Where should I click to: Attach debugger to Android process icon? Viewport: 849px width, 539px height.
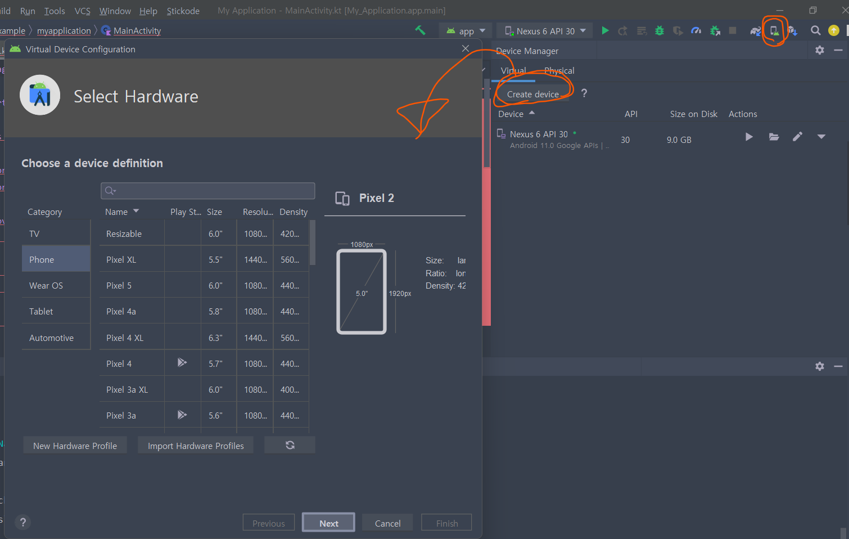click(x=715, y=31)
